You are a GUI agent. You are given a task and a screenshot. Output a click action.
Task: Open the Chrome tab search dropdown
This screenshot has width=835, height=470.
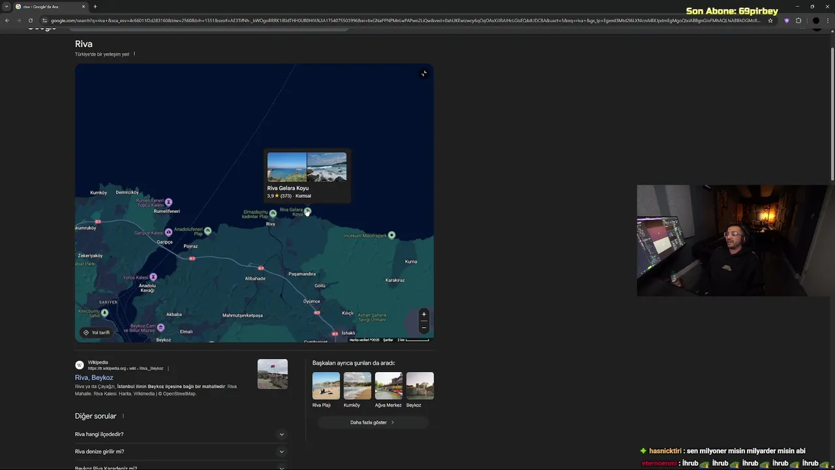point(6,7)
